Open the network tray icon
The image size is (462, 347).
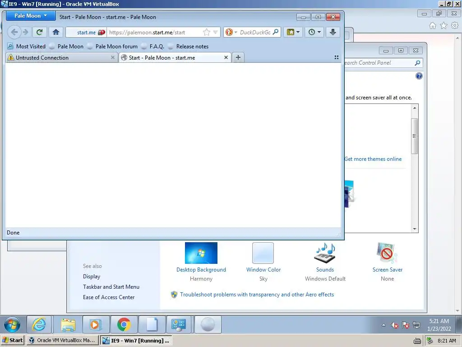tap(416, 325)
